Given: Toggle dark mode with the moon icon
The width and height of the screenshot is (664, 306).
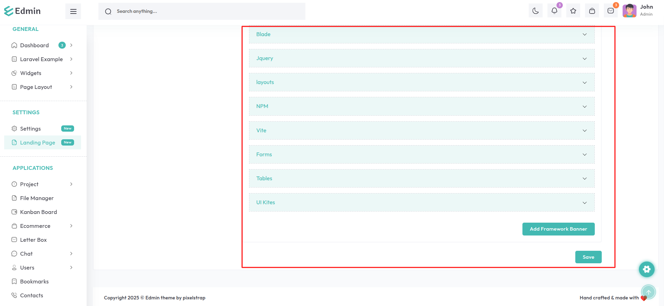Looking at the screenshot, I should pyautogui.click(x=535, y=11).
